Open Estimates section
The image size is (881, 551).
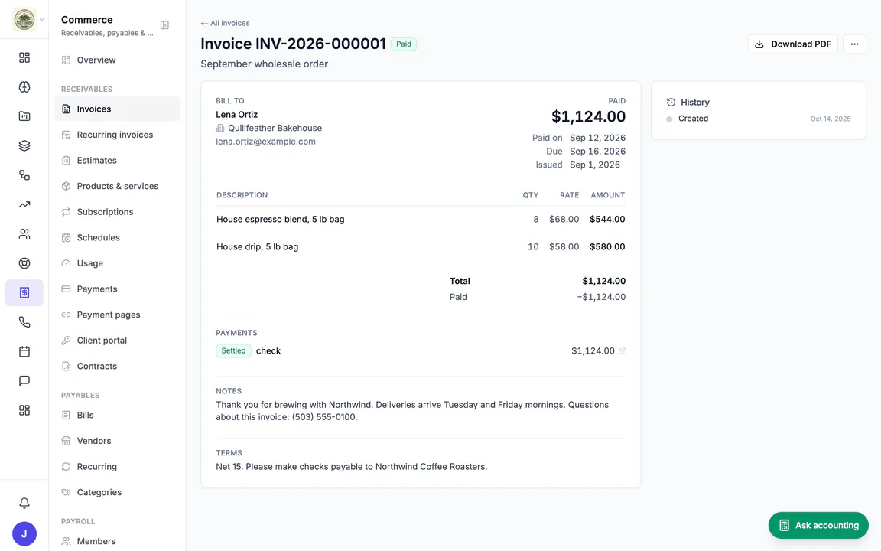[x=118, y=160]
